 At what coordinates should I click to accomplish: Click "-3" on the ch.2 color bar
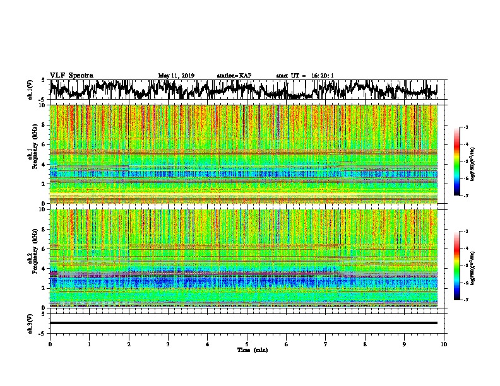(x=465, y=231)
